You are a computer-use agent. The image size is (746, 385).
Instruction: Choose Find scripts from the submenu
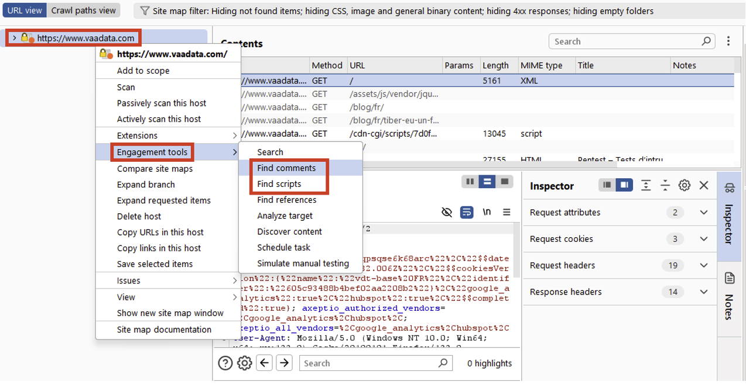point(279,183)
